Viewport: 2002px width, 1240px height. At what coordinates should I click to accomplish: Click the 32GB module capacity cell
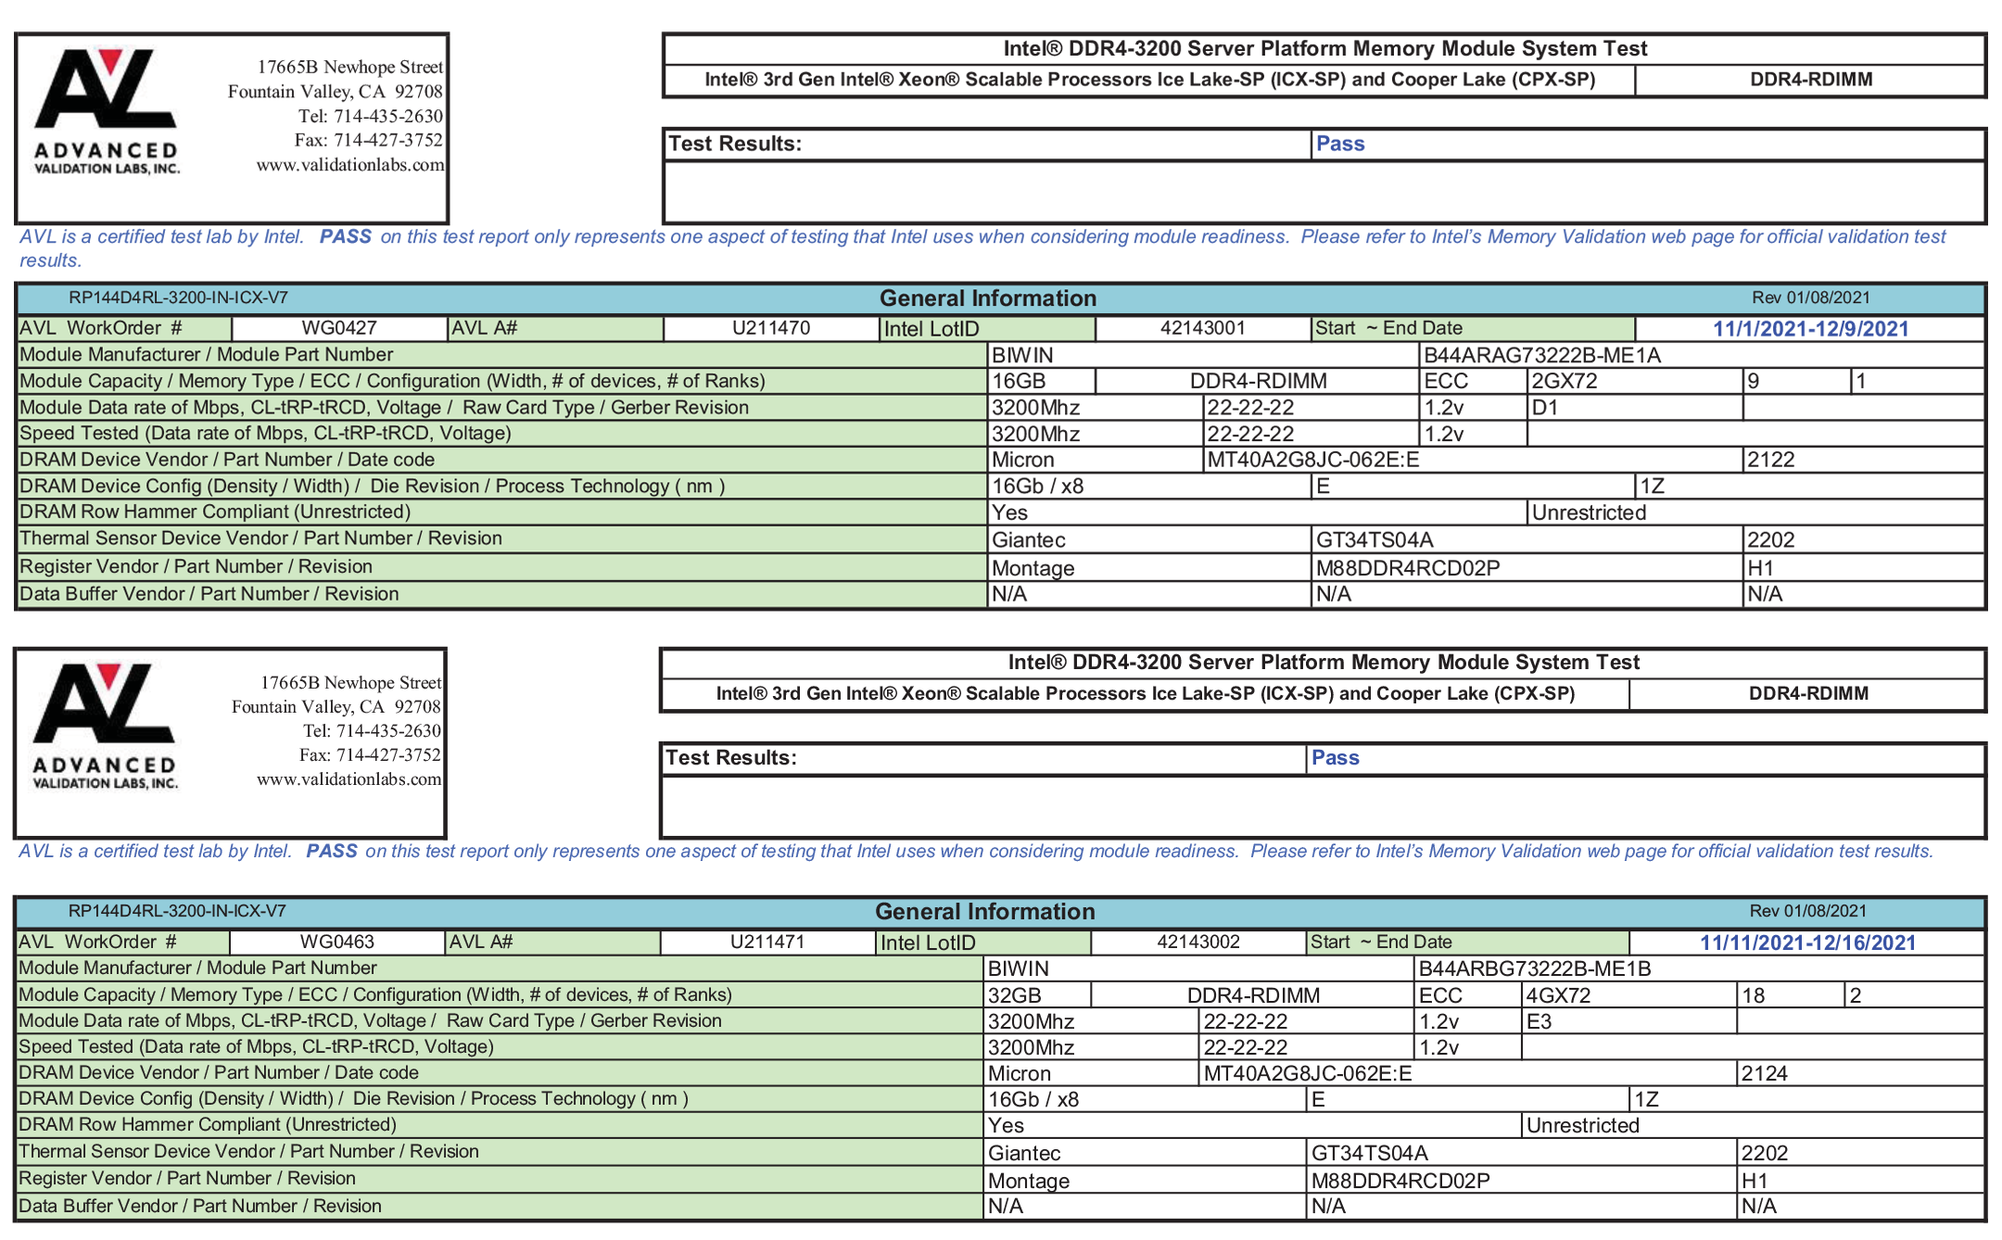[1015, 995]
